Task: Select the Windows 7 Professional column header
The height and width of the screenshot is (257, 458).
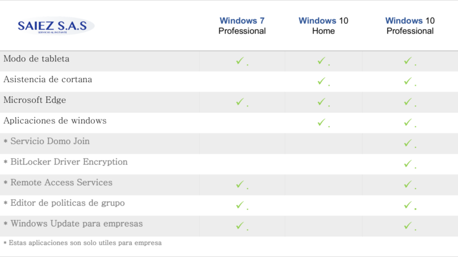Action: click(242, 26)
